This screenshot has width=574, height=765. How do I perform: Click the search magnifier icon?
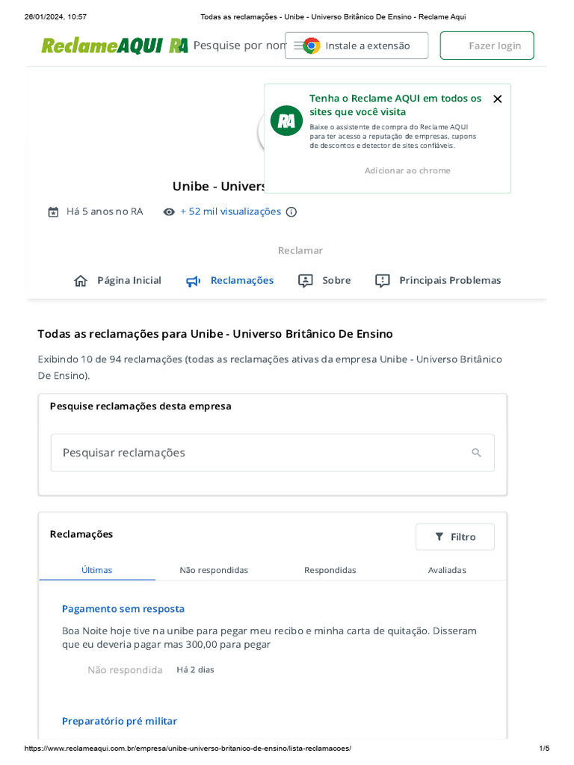click(476, 453)
